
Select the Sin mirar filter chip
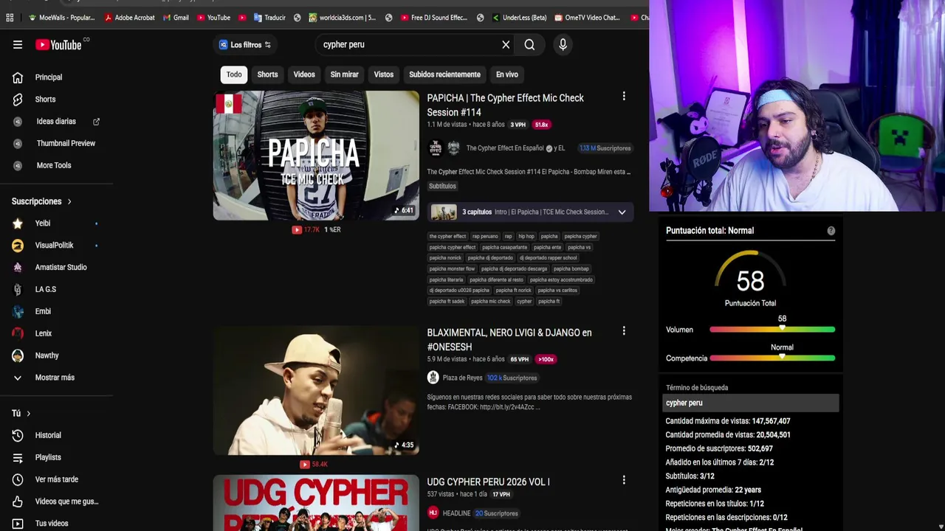(x=344, y=74)
